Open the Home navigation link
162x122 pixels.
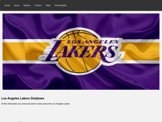coord(7,5)
